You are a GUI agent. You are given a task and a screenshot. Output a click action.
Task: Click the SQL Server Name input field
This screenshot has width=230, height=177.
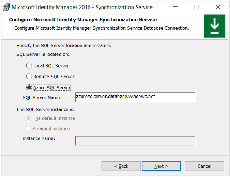(x=135, y=97)
